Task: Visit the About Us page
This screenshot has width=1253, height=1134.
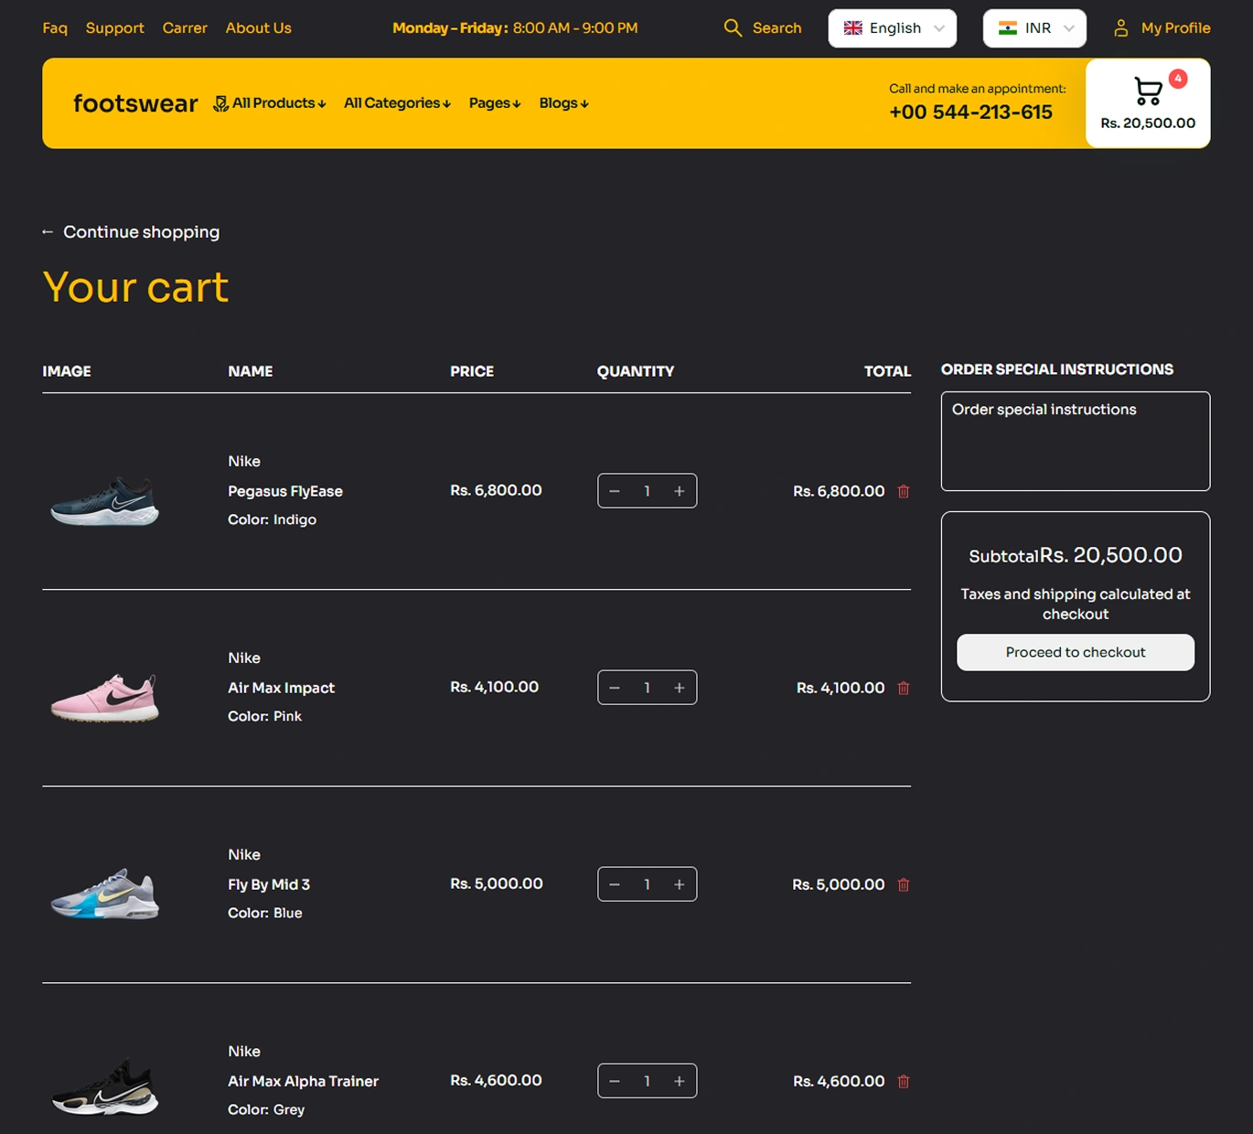Action: pos(259,28)
